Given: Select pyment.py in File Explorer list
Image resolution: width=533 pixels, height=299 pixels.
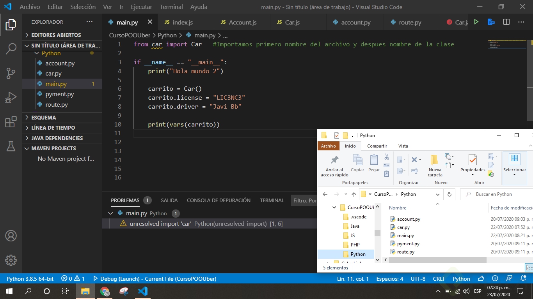Looking at the screenshot, I should [x=408, y=244].
